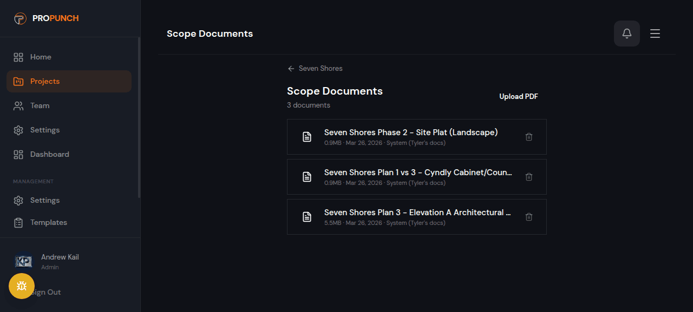Open Projects in the sidebar
Screen dimensions: 693x312
(x=69, y=81)
